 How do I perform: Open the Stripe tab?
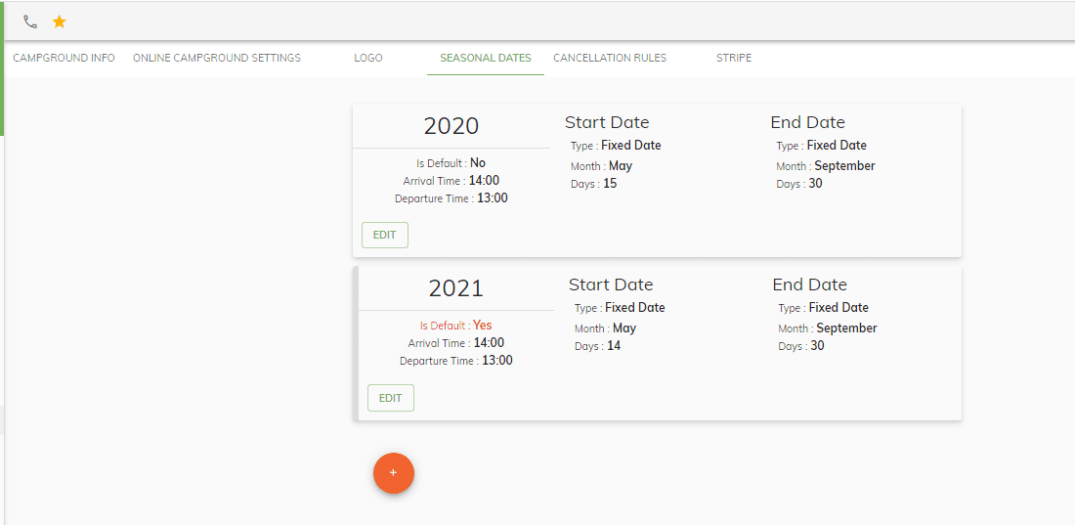tap(734, 59)
